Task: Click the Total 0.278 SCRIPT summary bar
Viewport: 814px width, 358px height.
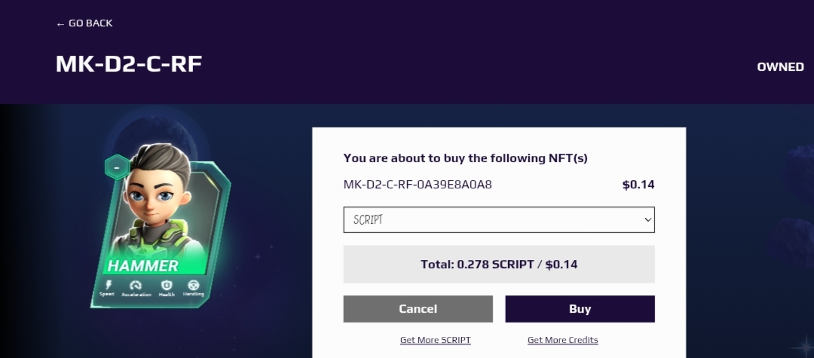Action: 499,264
